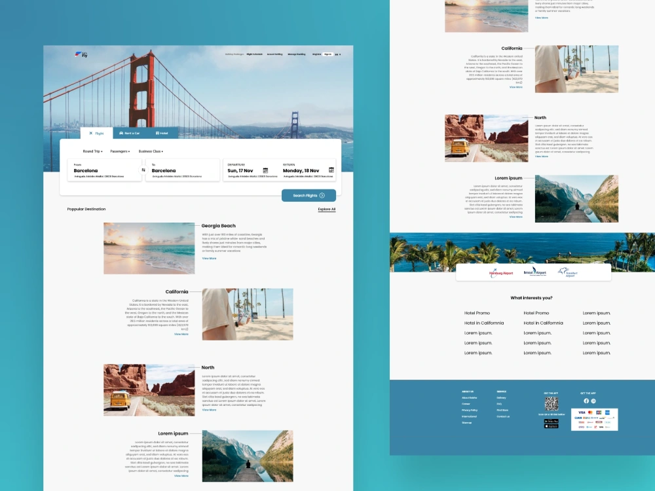Click the Georgia Beach heading on left page

click(219, 226)
